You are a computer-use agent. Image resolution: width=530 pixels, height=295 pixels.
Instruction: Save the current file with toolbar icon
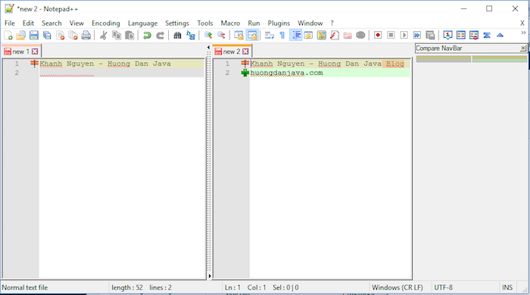[x=34, y=35]
